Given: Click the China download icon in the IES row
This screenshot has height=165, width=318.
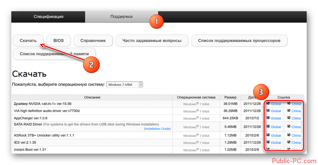Looking at the screenshot, I should click(289, 142).
